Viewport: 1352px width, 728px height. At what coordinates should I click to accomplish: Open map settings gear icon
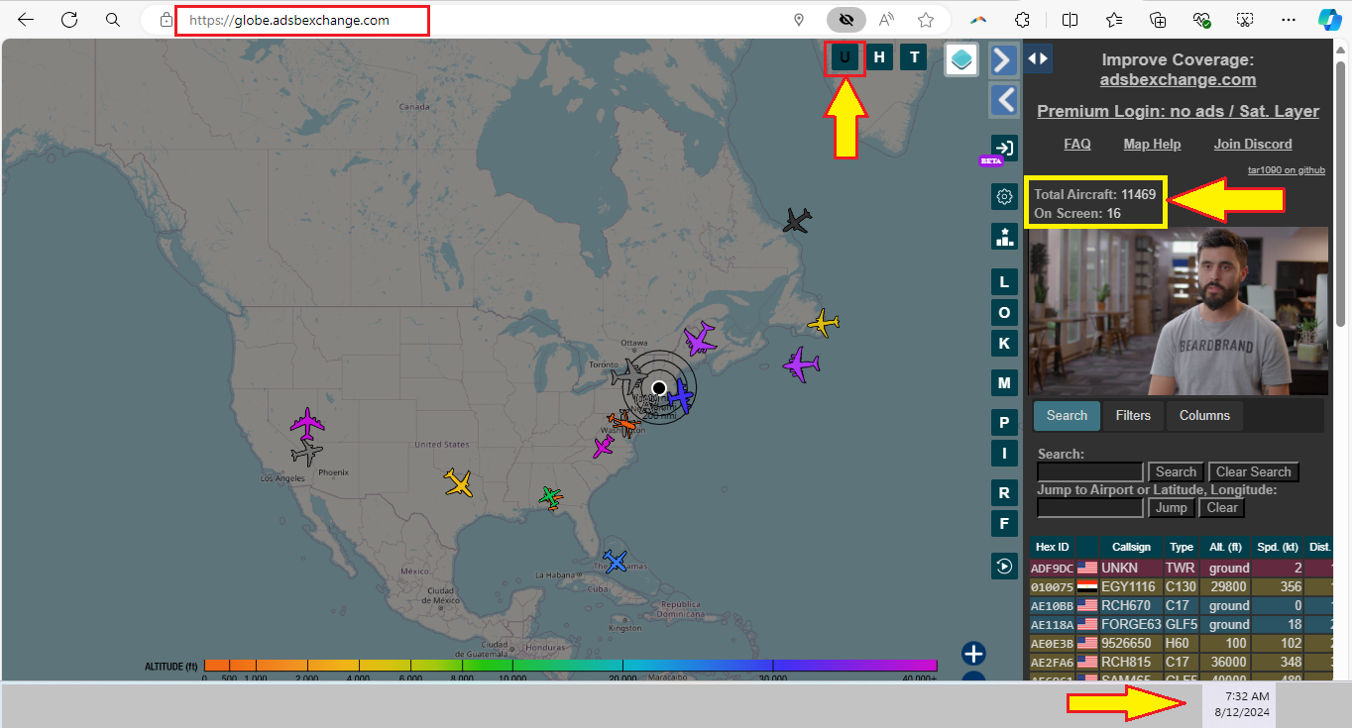[x=1004, y=196]
